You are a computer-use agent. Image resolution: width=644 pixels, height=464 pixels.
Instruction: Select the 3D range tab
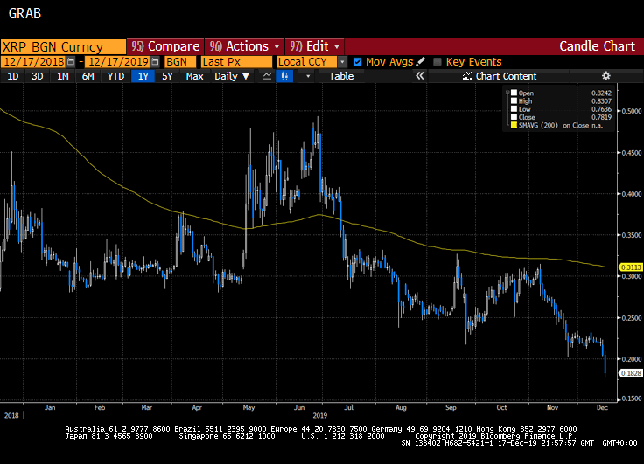(38, 76)
